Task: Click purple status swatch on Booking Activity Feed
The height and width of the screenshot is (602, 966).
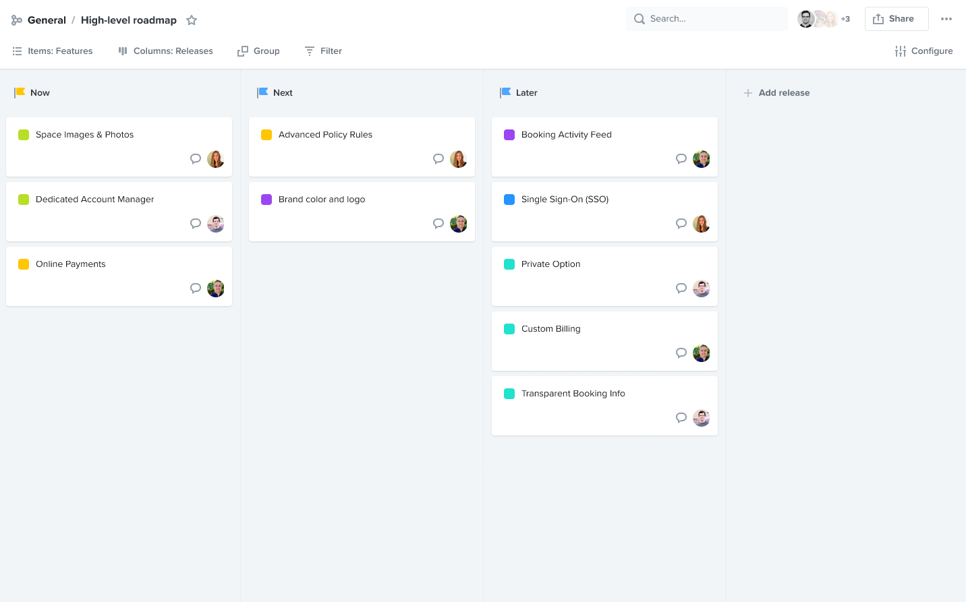Action: [509, 135]
